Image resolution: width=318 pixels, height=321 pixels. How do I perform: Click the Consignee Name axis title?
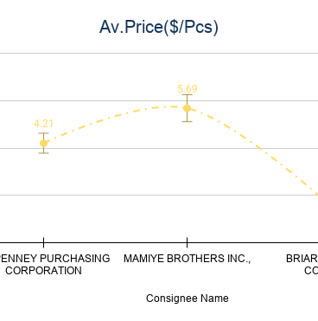tap(188, 299)
